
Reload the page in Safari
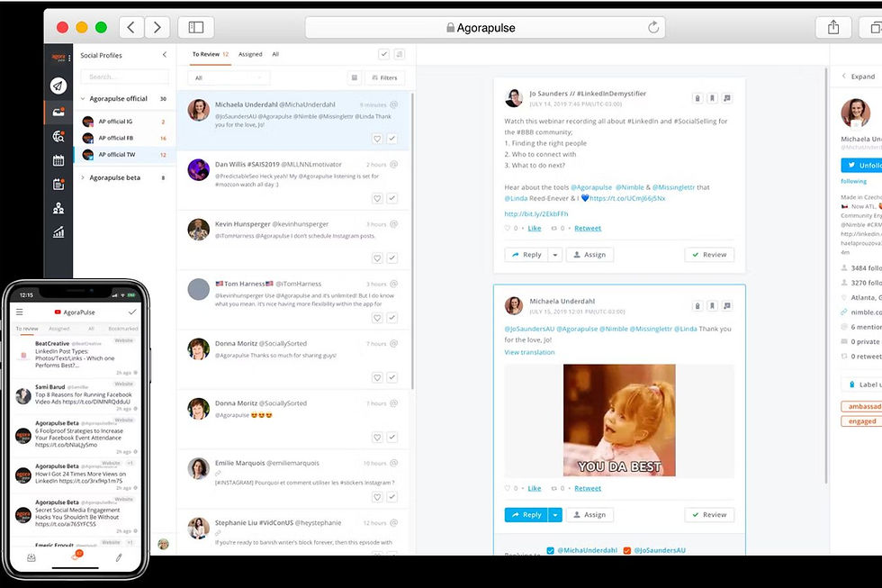pyautogui.click(x=653, y=28)
